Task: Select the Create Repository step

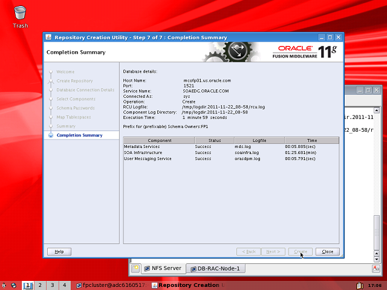Action: click(x=74, y=81)
